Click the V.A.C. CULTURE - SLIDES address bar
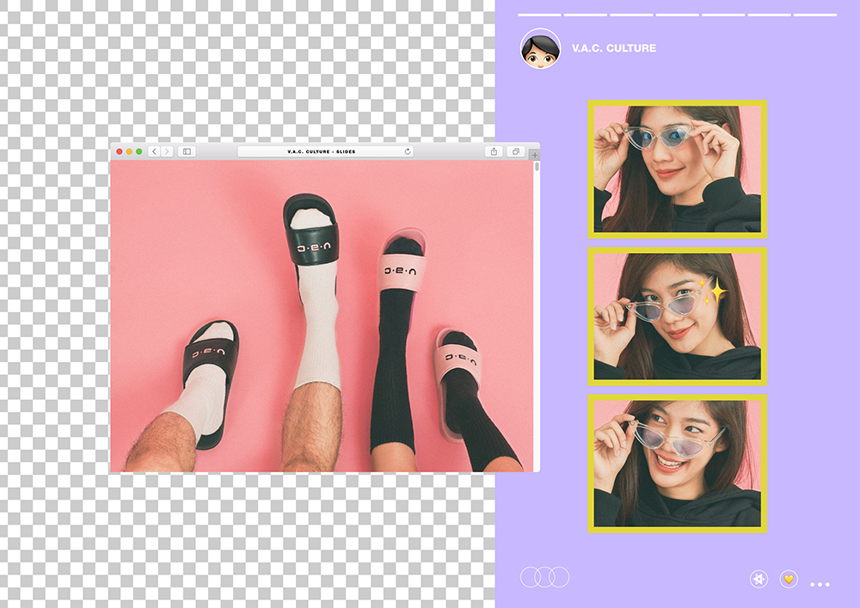 coord(325,152)
